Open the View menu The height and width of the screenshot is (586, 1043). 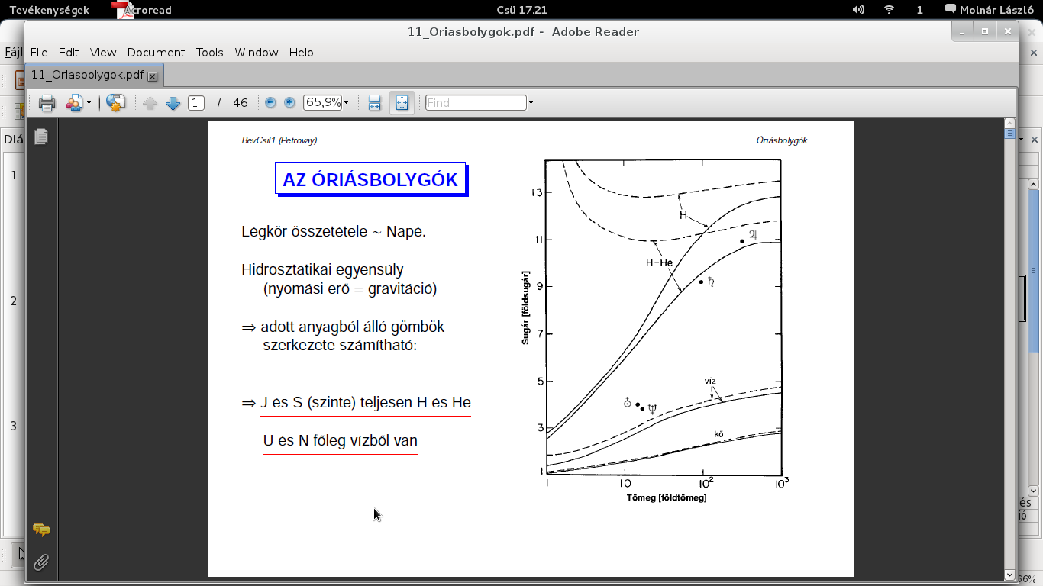[103, 53]
